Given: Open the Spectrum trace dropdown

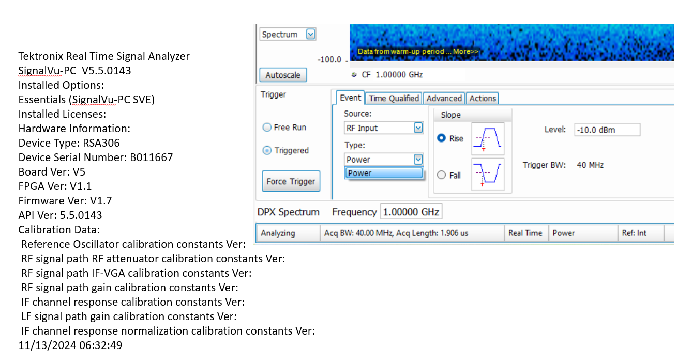Looking at the screenshot, I should click(310, 35).
